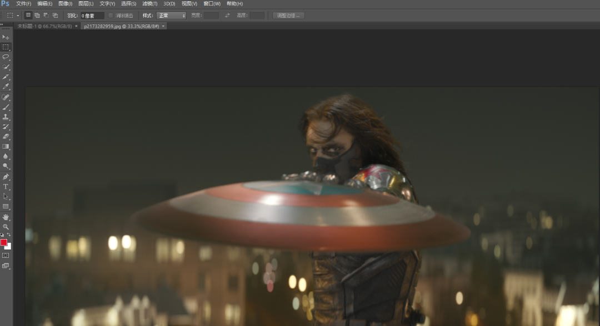Screen dimensions: 600x326
Task: Select the Spot Healing Brush tool
Action: pyautogui.click(x=6, y=97)
